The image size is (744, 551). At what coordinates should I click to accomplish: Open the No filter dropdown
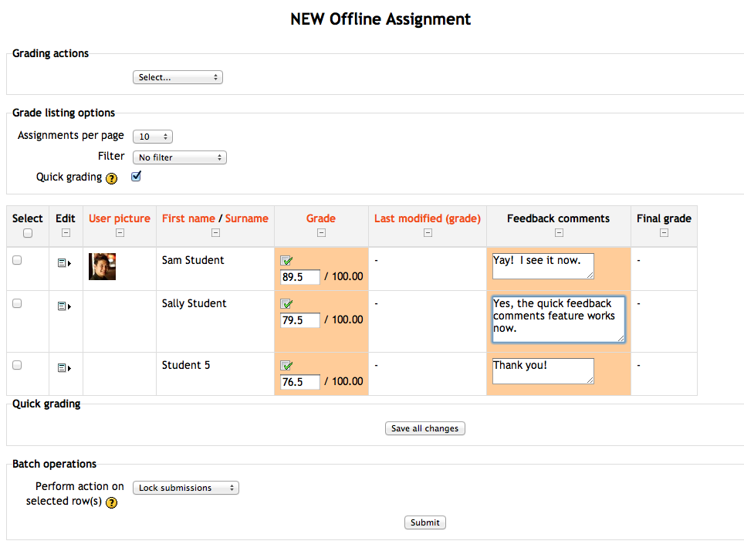(x=180, y=157)
